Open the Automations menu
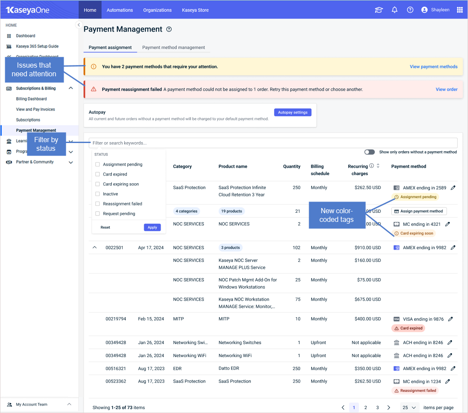468x413 pixels. [119, 10]
